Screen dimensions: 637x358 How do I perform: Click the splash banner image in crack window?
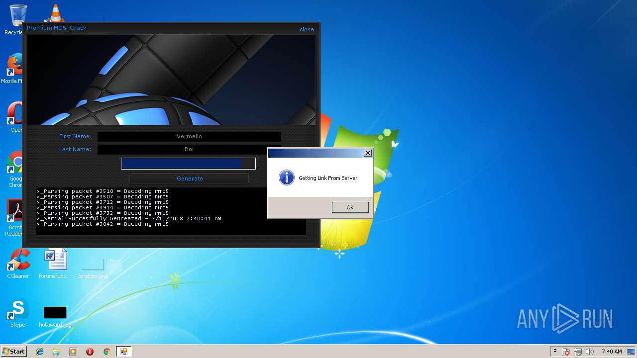[x=171, y=80]
